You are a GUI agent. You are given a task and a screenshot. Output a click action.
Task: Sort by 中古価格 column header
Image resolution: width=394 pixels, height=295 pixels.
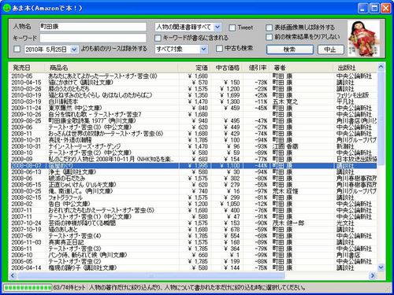tap(227, 68)
